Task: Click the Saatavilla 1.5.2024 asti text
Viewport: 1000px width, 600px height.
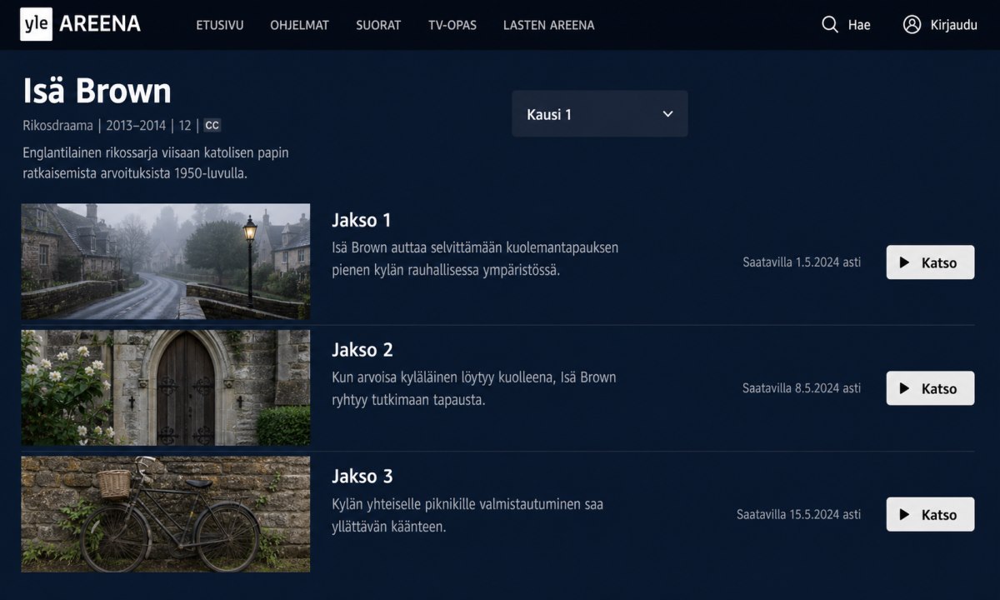Action: pos(802,262)
